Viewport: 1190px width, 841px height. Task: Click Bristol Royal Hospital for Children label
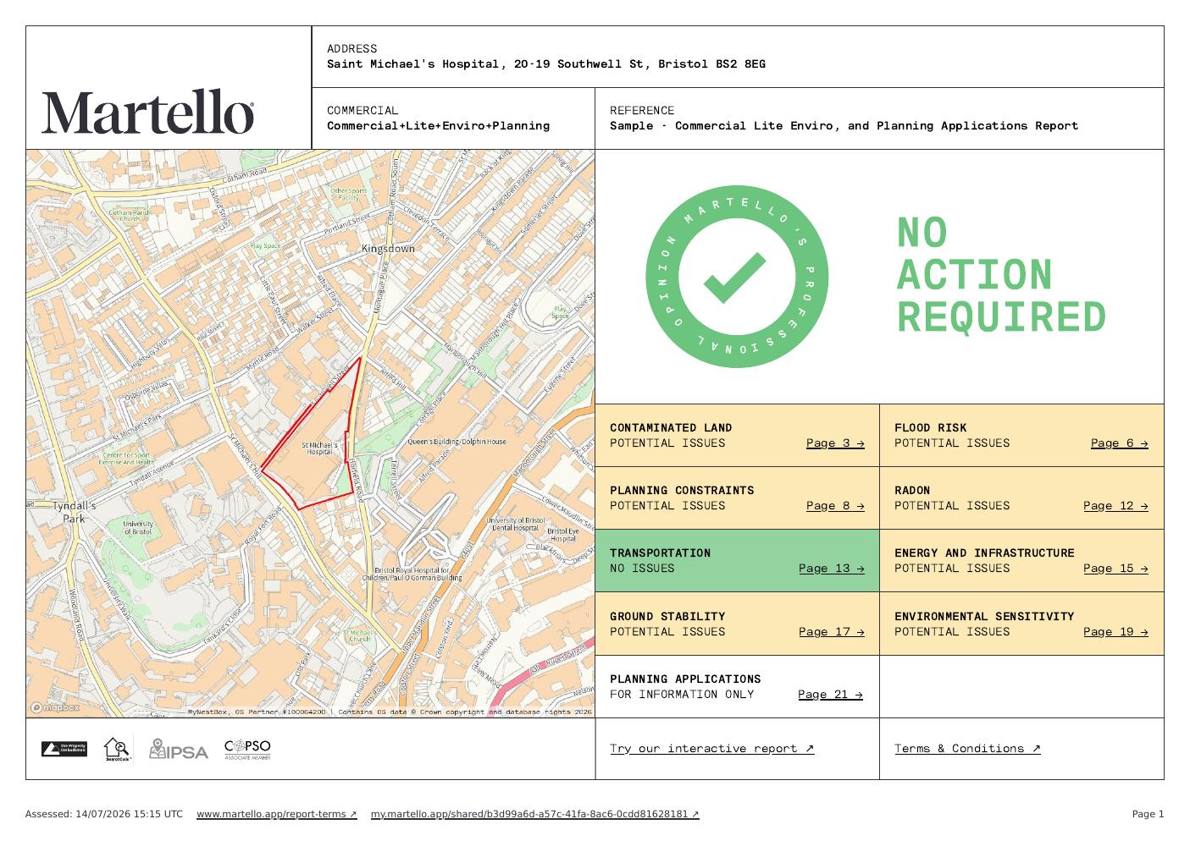click(412, 574)
